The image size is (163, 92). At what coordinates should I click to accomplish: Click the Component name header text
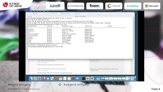point(67,26)
